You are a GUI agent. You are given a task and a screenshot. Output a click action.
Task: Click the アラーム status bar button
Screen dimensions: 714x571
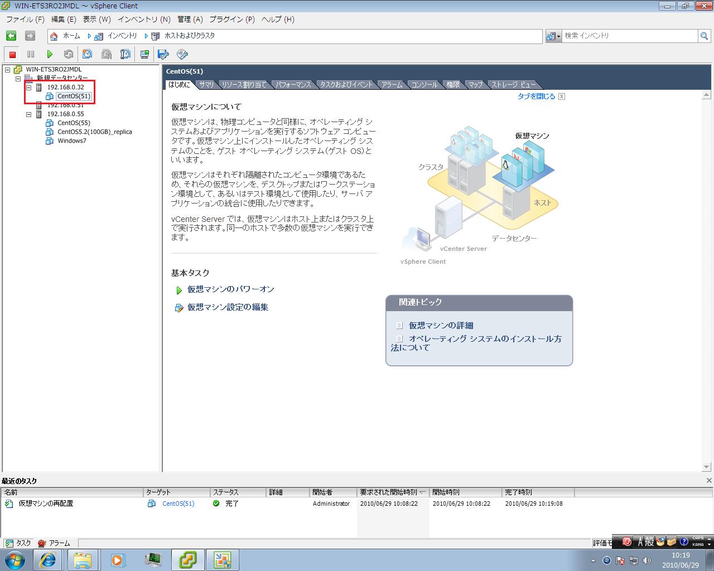(x=54, y=543)
